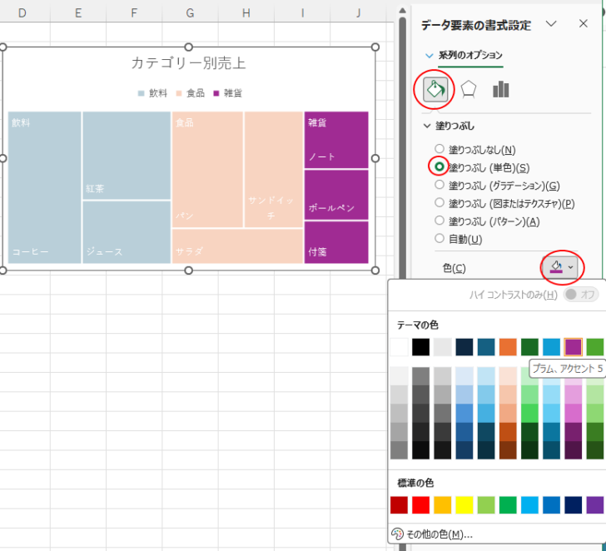This screenshot has height=551, width=606.
Task: Expand the 系列のオプション dropdown arrow
Action: tap(429, 56)
